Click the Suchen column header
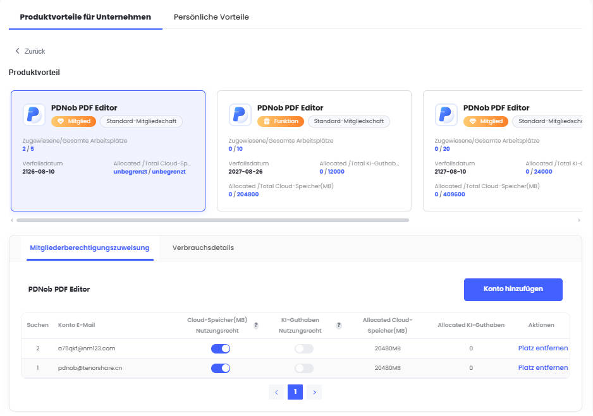Screen dimensions: 593x416 [x=37, y=325]
